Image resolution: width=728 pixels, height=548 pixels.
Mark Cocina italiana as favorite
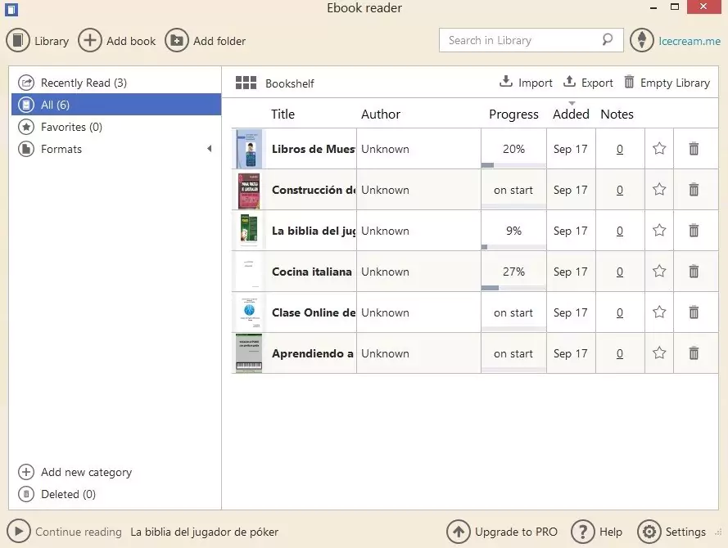[x=658, y=271]
